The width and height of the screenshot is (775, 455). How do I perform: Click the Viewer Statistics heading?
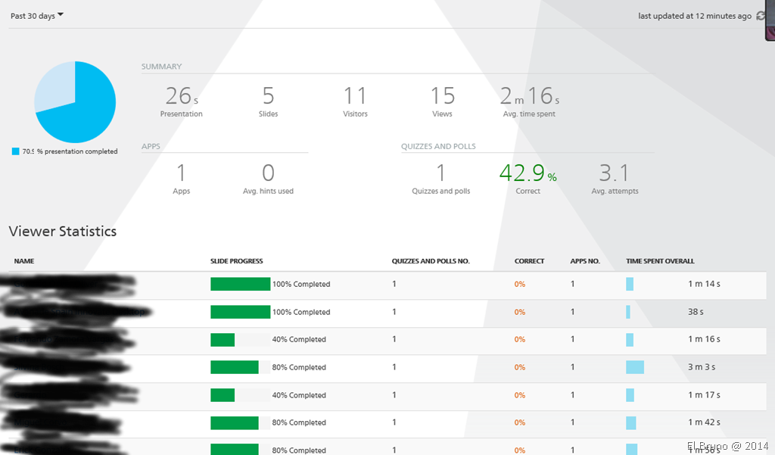click(63, 231)
